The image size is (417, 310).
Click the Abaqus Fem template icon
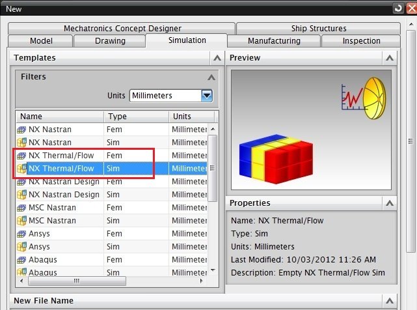(21, 260)
